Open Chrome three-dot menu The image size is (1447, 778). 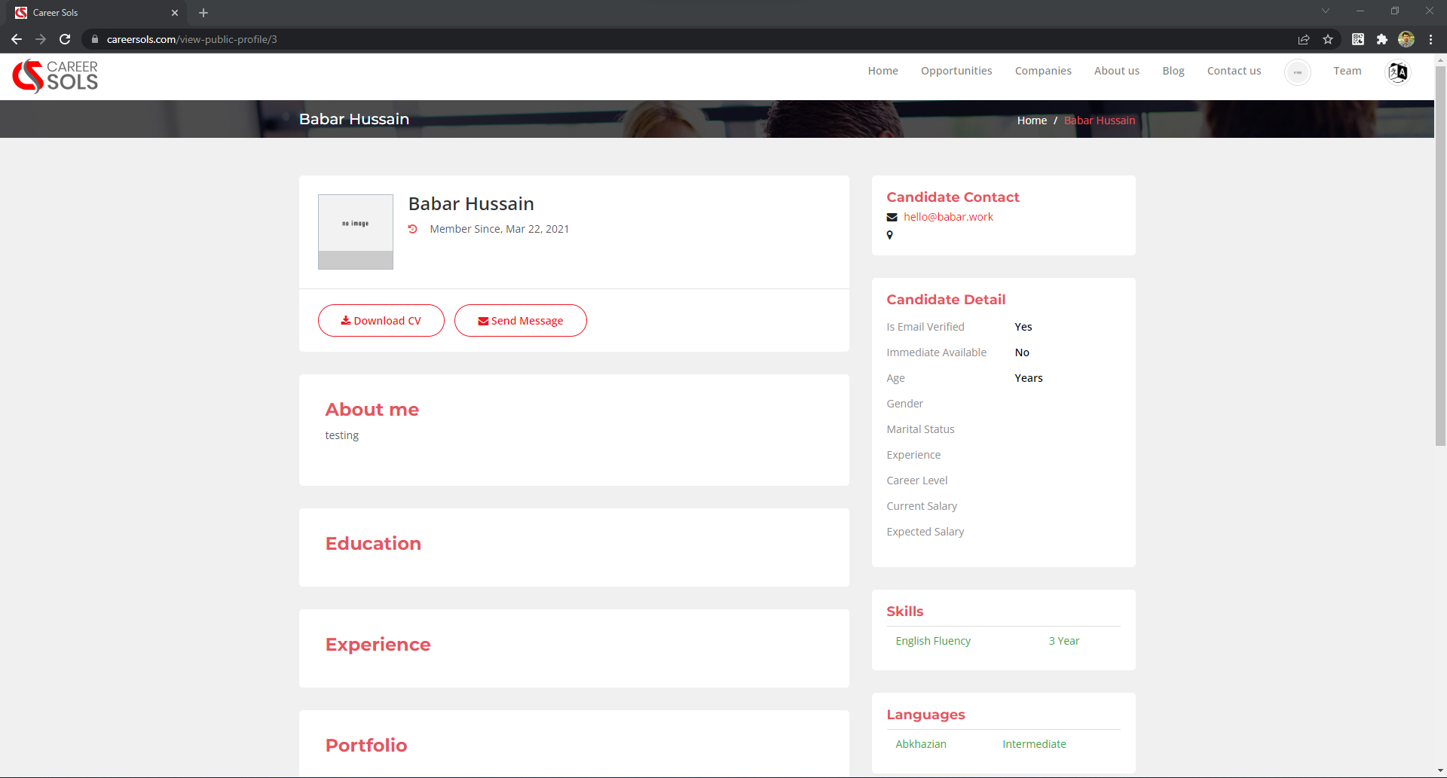1430,39
